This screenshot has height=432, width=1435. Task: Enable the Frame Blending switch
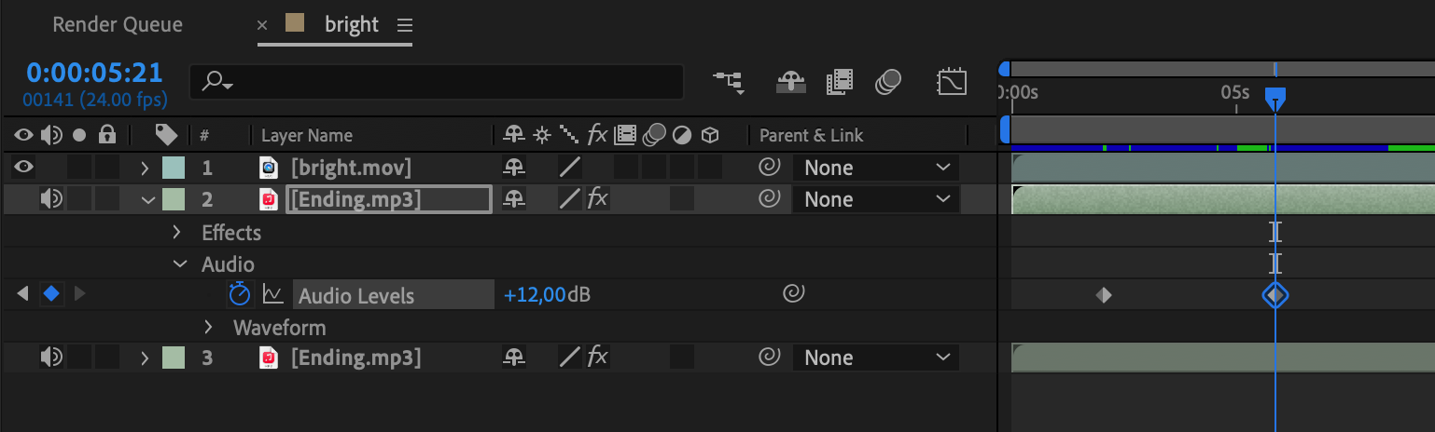coord(840,83)
